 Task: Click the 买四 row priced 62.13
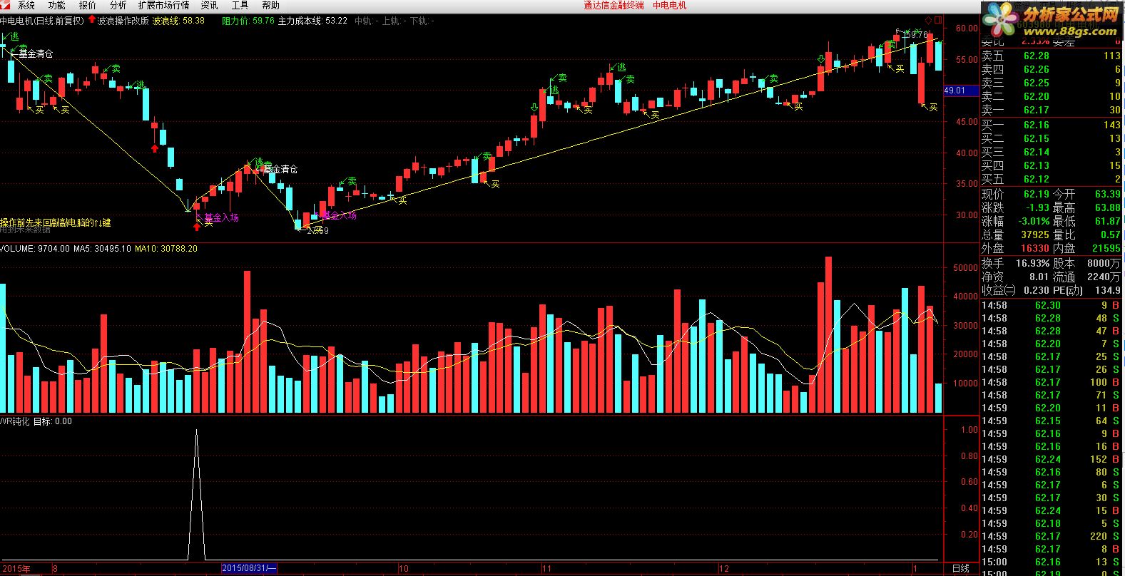coord(1052,165)
